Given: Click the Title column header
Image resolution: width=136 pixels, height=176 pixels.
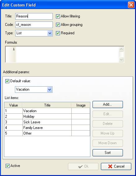Looking at the screenshot, I should click(47, 105).
